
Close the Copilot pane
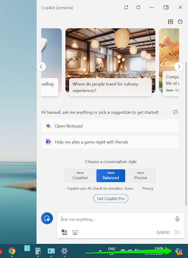[180, 8]
